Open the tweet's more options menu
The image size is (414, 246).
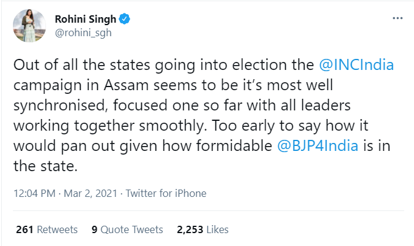(x=397, y=20)
